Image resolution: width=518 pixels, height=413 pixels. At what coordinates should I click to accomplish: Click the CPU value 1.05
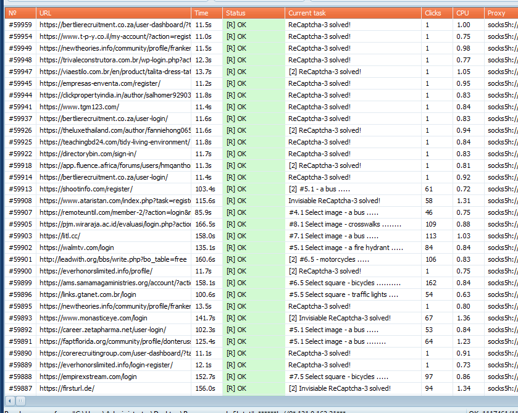[x=464, y=72]
